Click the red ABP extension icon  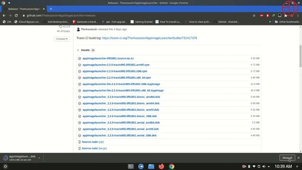click(261, 16)
